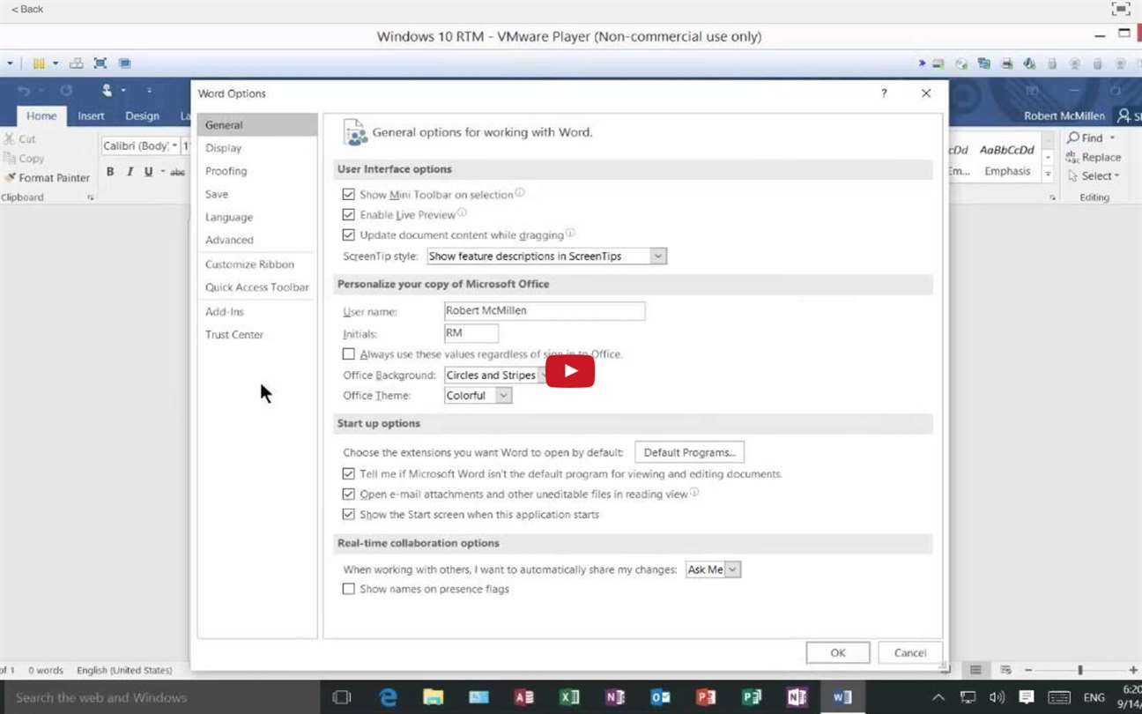Expand the Styles gallery more arrow
1142x714 pixels.
(1048, 175)
